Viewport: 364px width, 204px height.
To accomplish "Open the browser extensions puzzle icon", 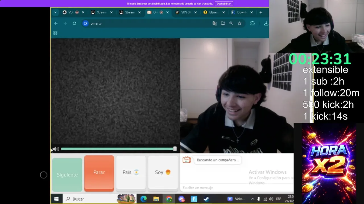I will click(253, 23).
